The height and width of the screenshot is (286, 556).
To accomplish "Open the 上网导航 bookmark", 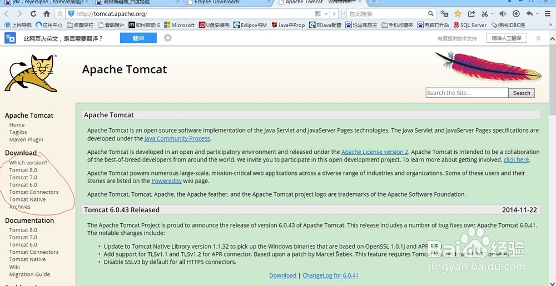I will click(x=18, y=25).
